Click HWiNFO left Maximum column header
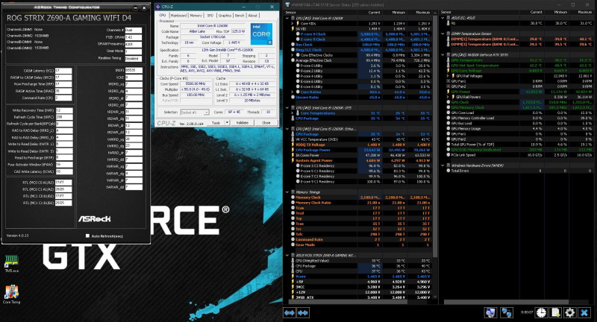The height and width of the screenshot is (322, 597). tap(422, 12)
